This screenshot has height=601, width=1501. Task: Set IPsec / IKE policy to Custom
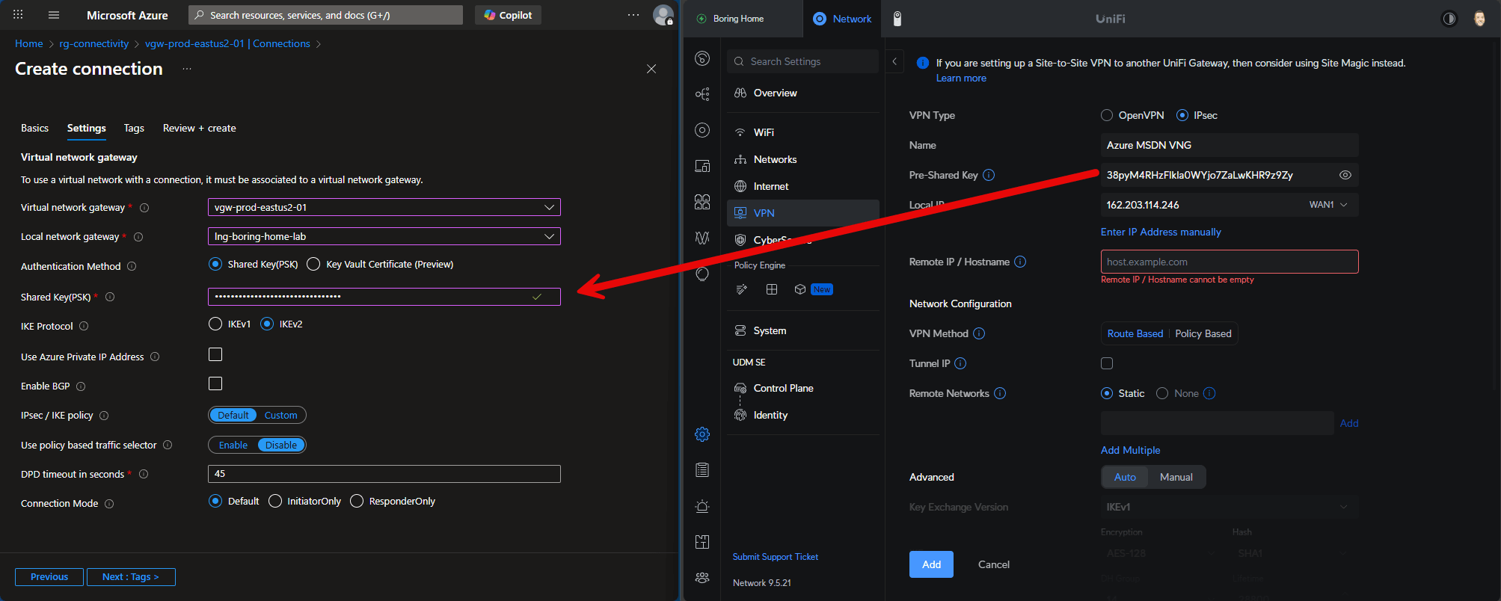click(280, 415)
